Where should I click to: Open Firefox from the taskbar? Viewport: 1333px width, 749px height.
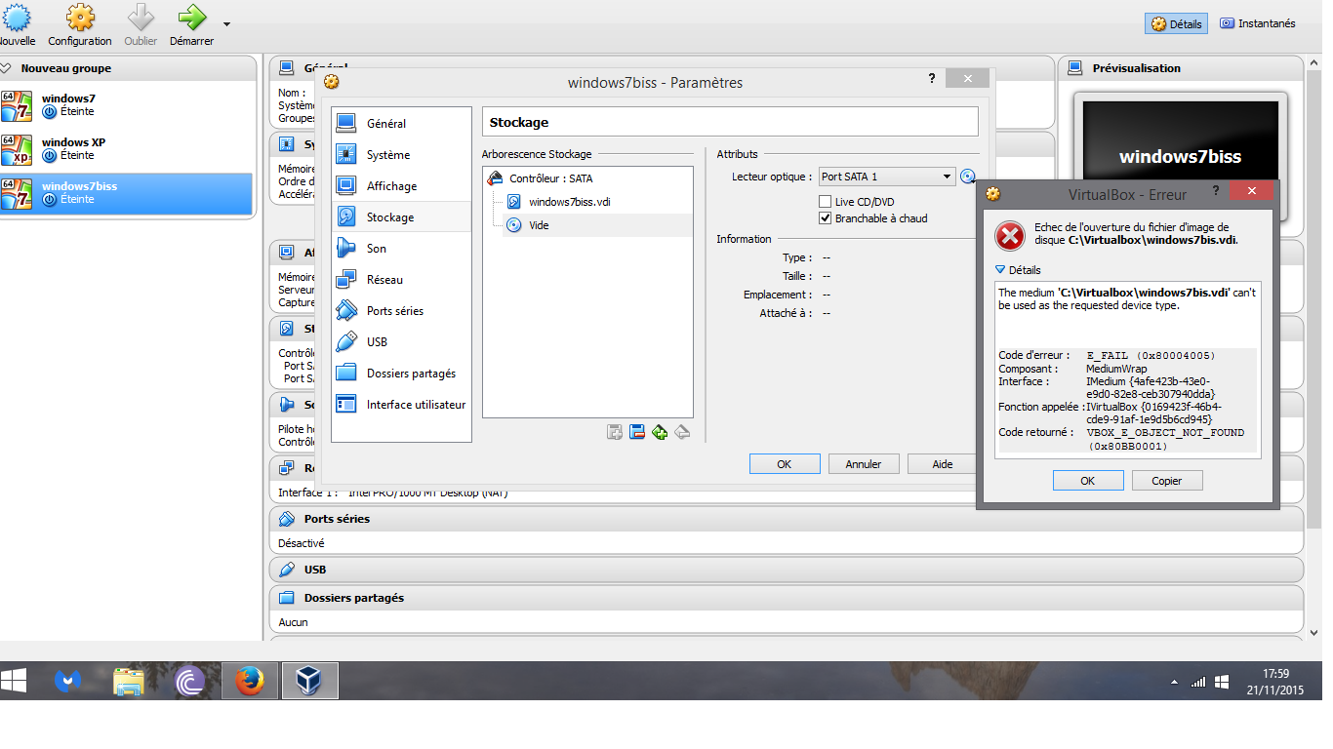(x=250, y=681)
